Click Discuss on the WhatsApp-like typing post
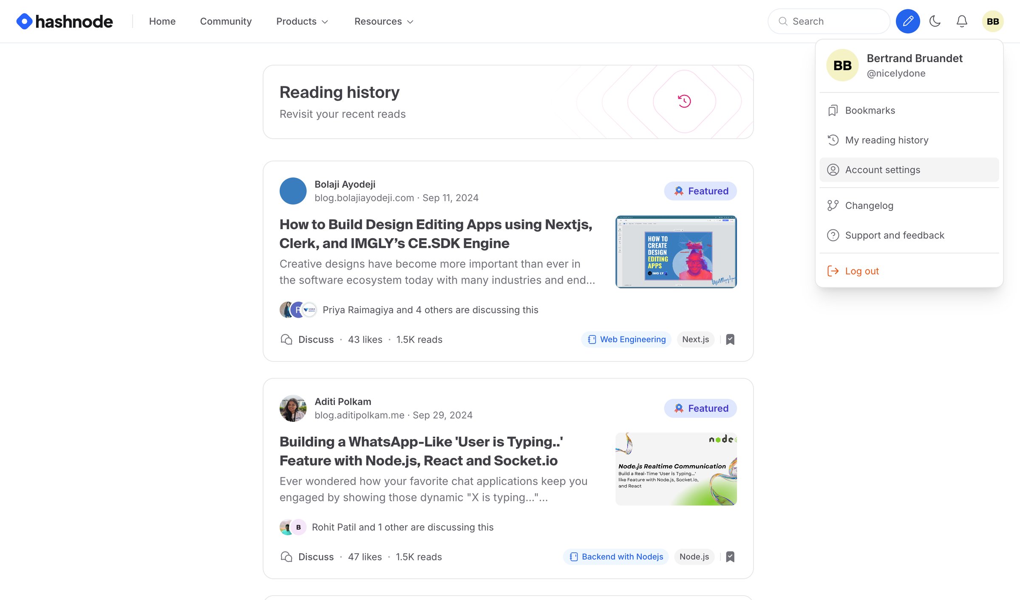The image size is (1020, 600). pos(307,557)
